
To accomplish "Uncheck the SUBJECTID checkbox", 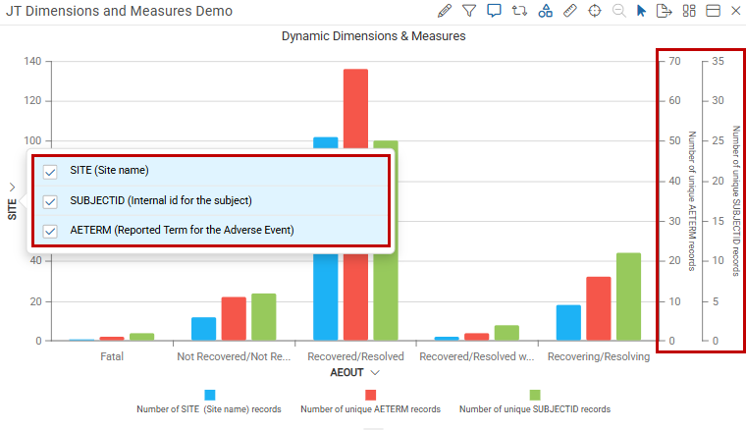I will pyautogui.click(x=50, y=201).
